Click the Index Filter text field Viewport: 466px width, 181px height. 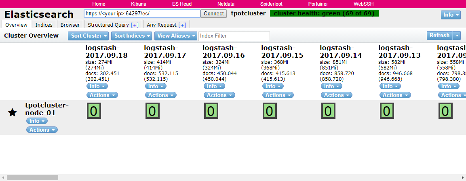pyautogui.click(x=234, y=36)
